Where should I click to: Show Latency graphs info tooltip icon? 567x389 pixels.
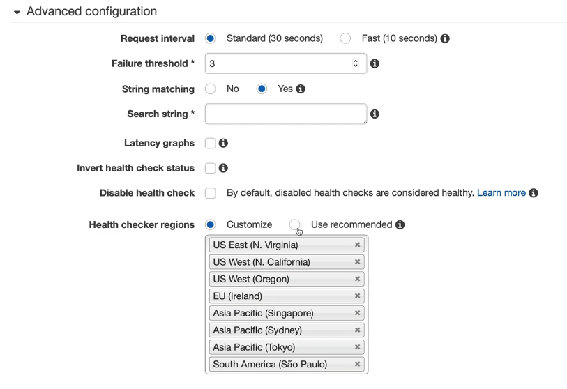223,143
